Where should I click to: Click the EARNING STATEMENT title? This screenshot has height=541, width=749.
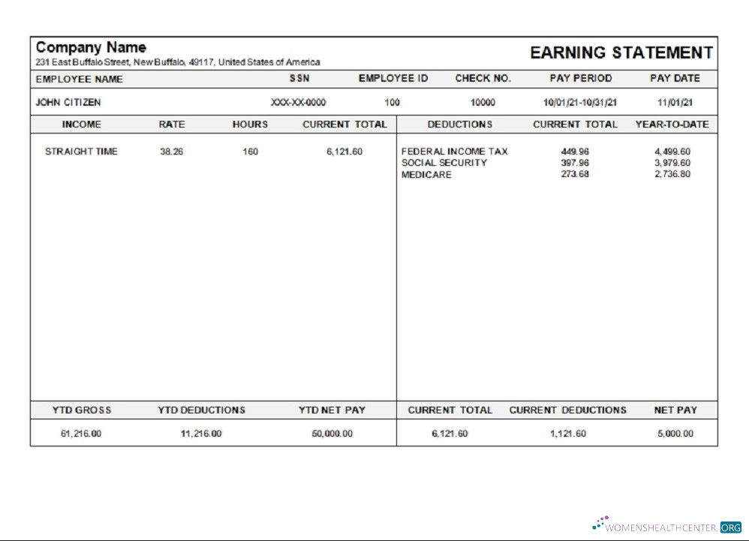(621, 53)
